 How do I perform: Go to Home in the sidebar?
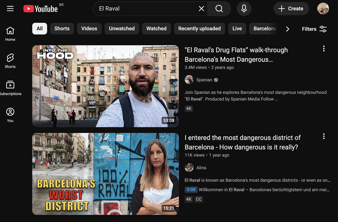click(10, 34)
